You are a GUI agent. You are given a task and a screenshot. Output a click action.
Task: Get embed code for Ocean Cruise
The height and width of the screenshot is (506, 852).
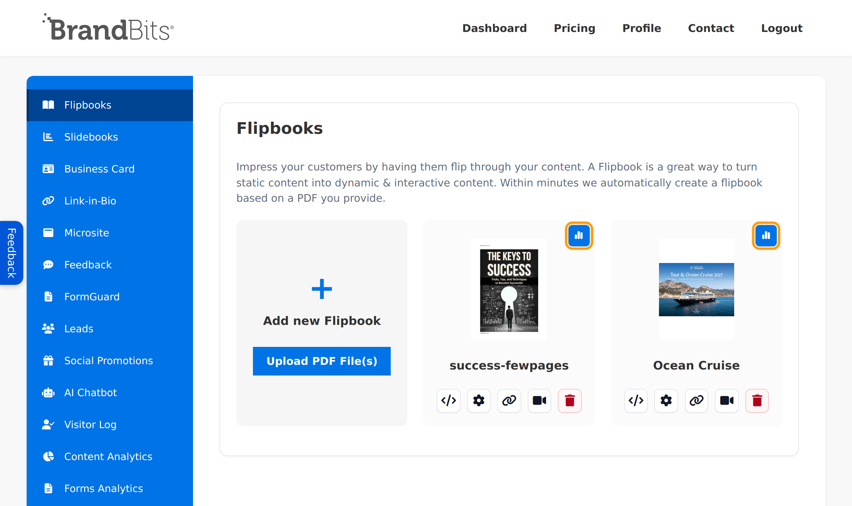coord(636,400)
